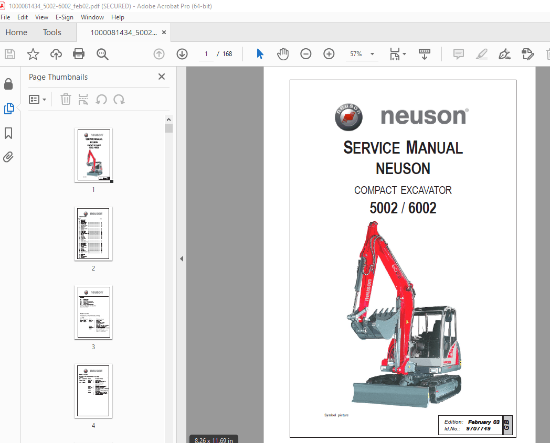Image resolution: width=550 pixels, height=443 pixels.
Task: Select page 1 thumbnail
Action: pyautogui.click(x=93, y=155)
